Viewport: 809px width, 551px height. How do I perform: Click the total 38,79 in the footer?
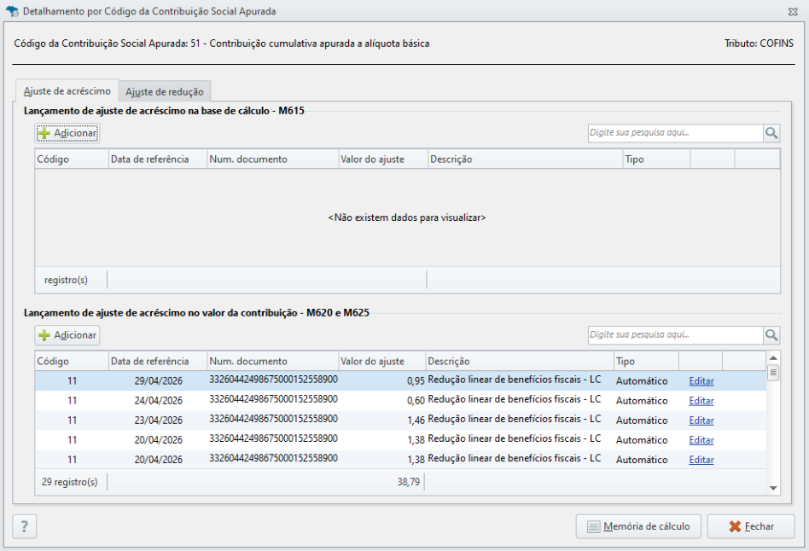pos(409,482)
